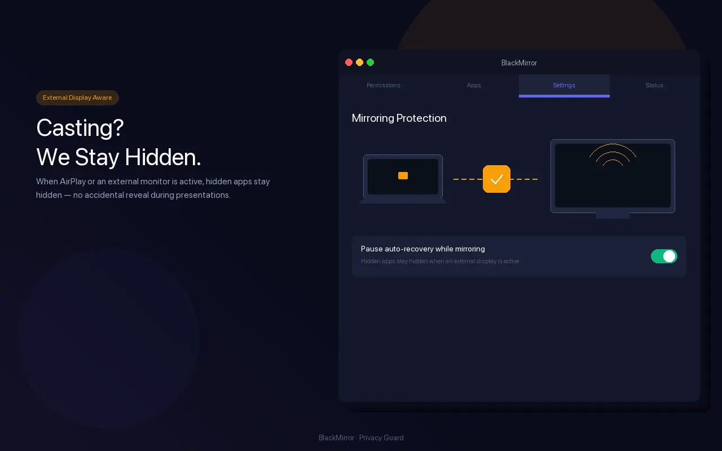Click the laptop illustration icon
Image resolution: width=722 pixels, height=451 pixels.
click(x=403, y=179)
